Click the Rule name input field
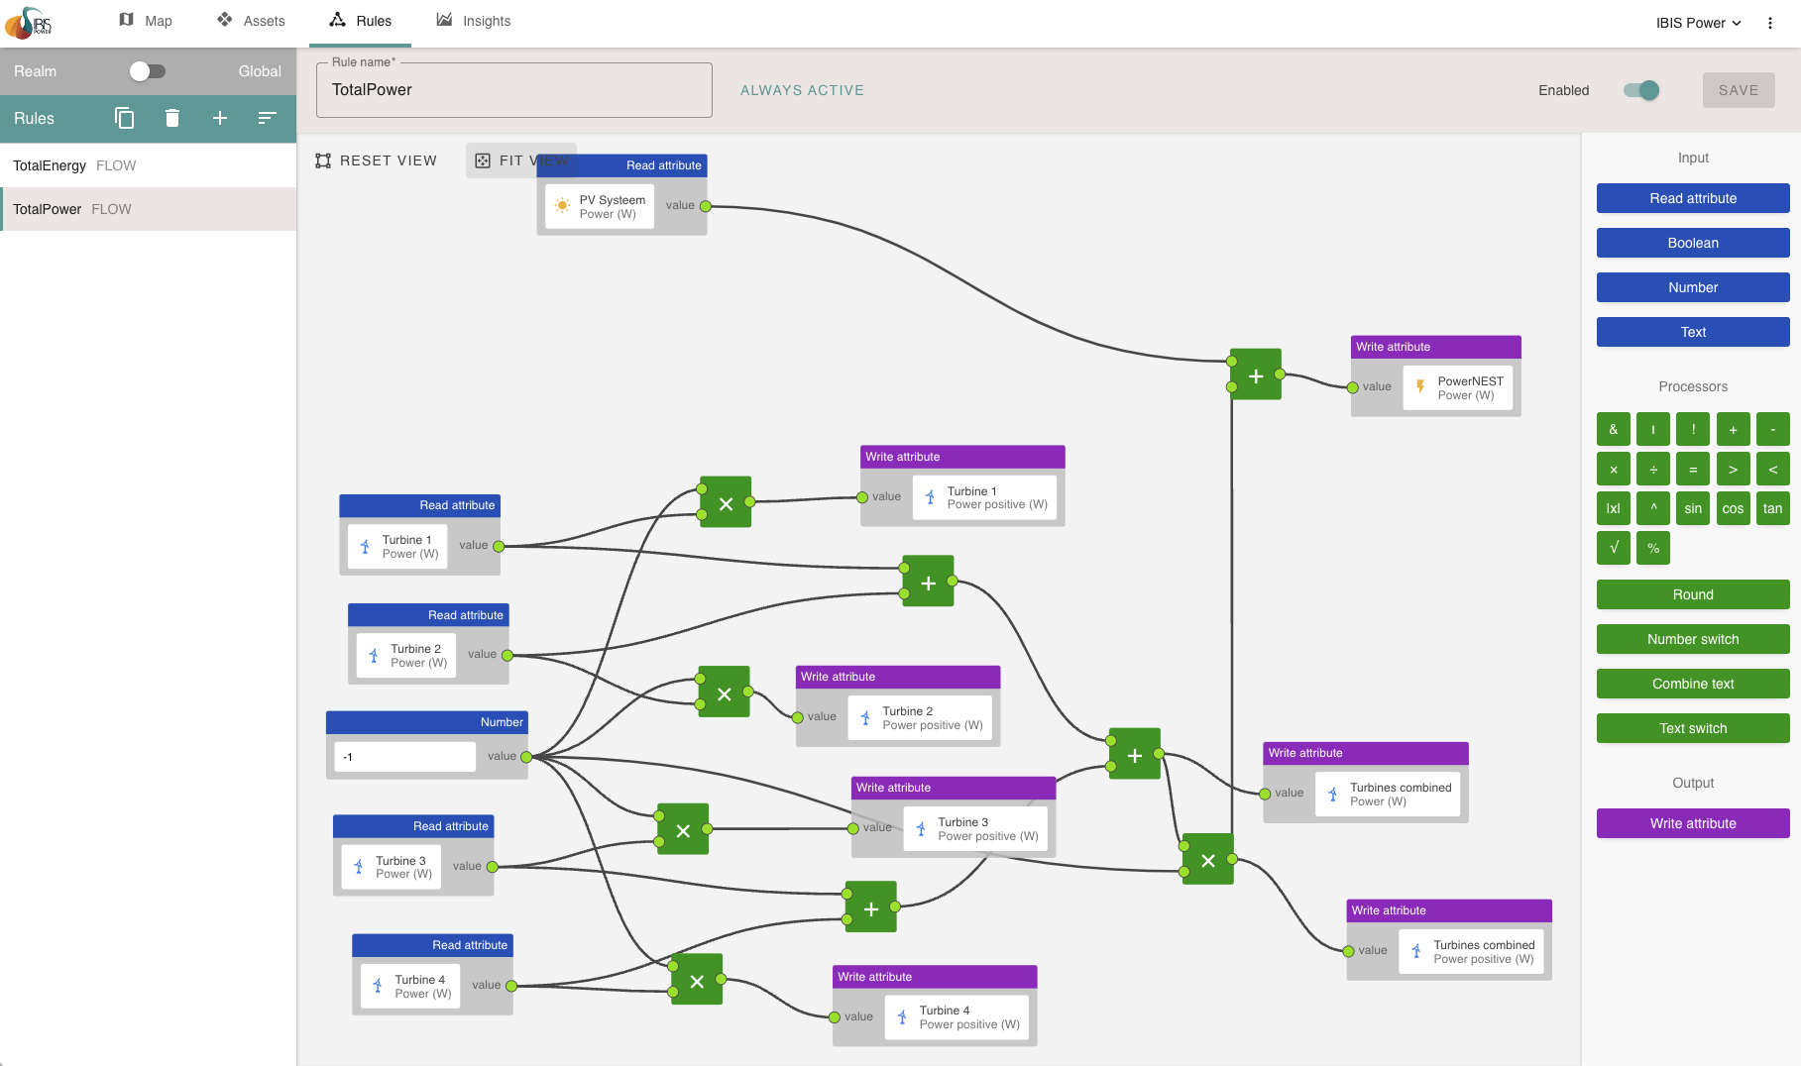The height and width of the screenshot is (1066, 1801). coord(513,90)
